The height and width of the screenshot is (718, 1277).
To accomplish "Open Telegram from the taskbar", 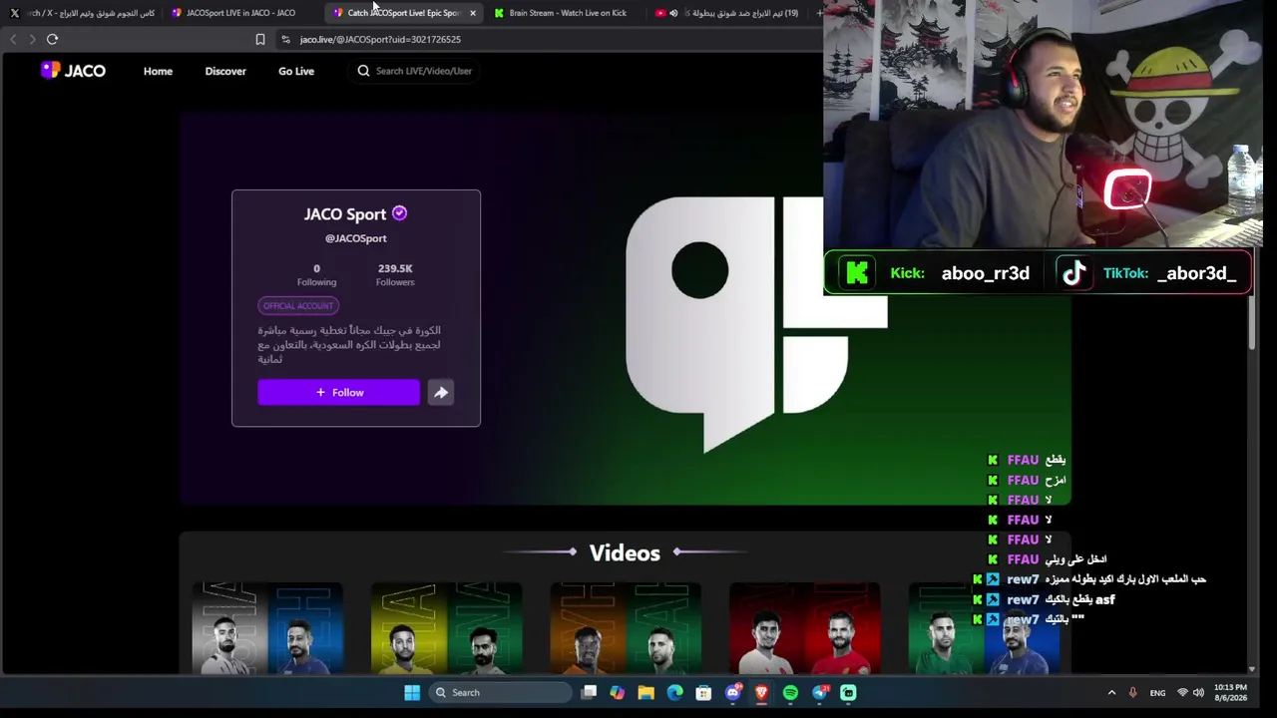I will [x=819, y=693].
